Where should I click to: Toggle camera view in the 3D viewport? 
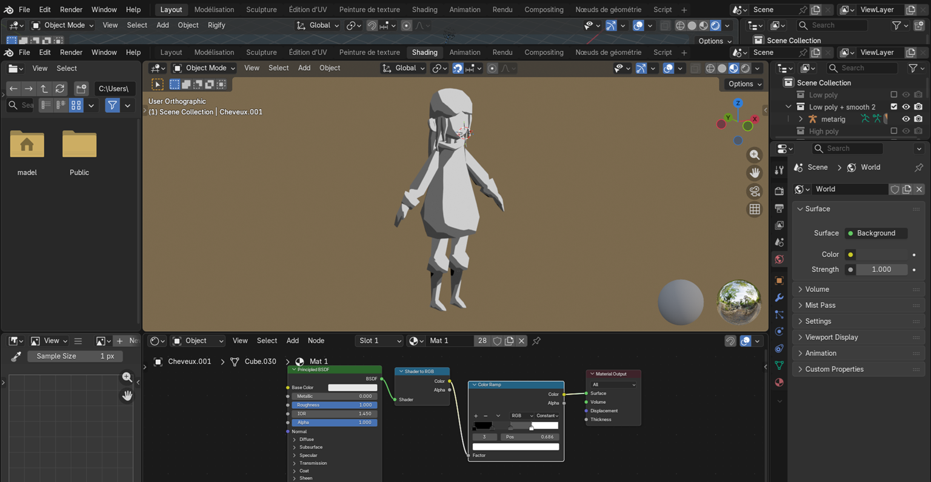coord(755,191)
